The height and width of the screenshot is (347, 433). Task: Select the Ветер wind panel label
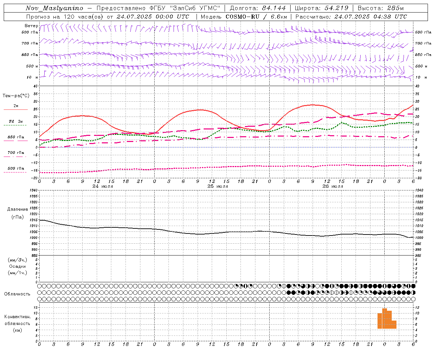tap(31, 26)
